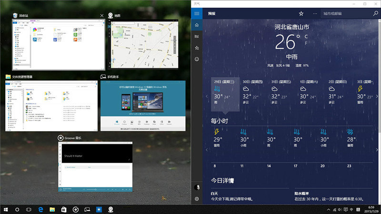Click the Home icon in Weather sidebar
This screenshot has width=381, height=214.
coord(196,25)
